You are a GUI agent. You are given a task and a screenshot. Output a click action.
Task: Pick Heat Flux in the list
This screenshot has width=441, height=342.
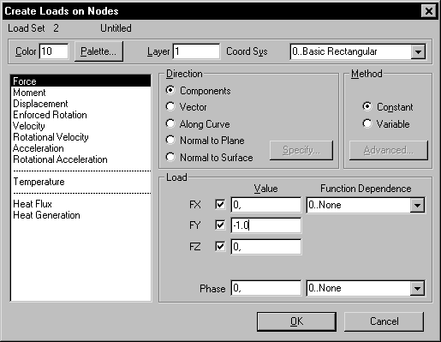[33, 204]
